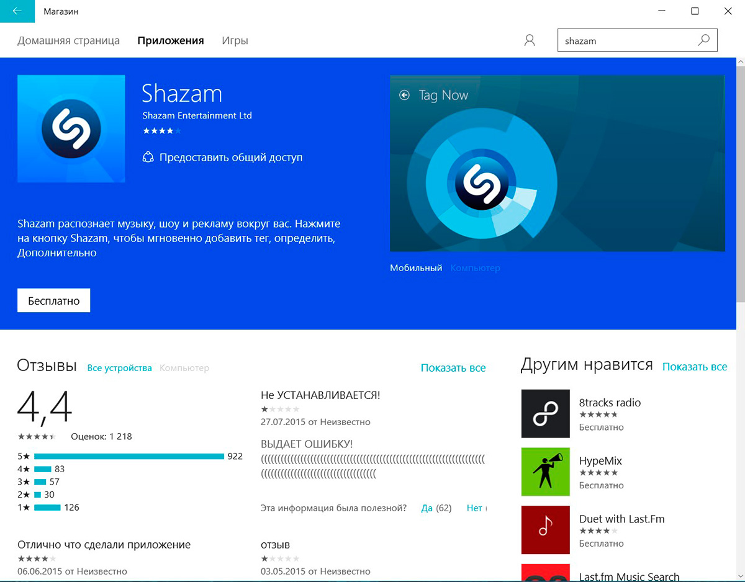Click the review date 03.05.2015 от Неизвестно
This screenshot has height=582, width=745.
(315, 571)
